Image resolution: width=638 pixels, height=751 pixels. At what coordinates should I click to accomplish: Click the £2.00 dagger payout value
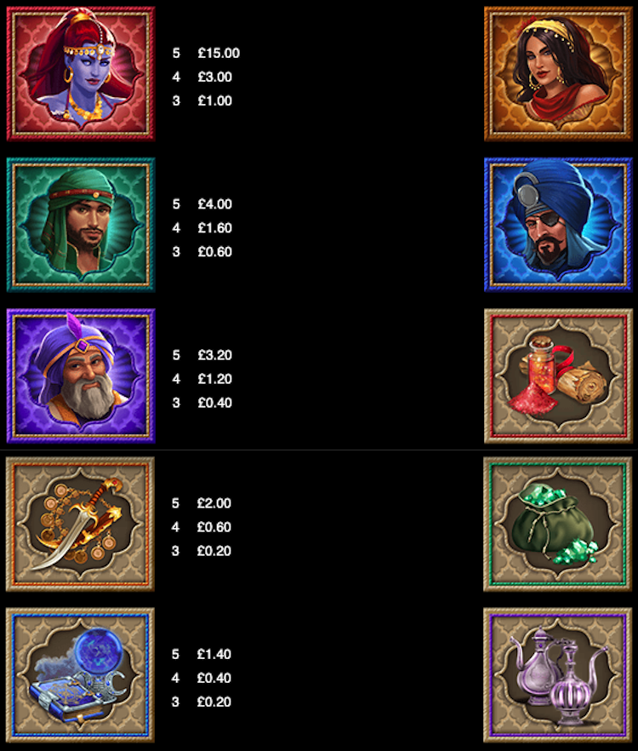[214, 503]
